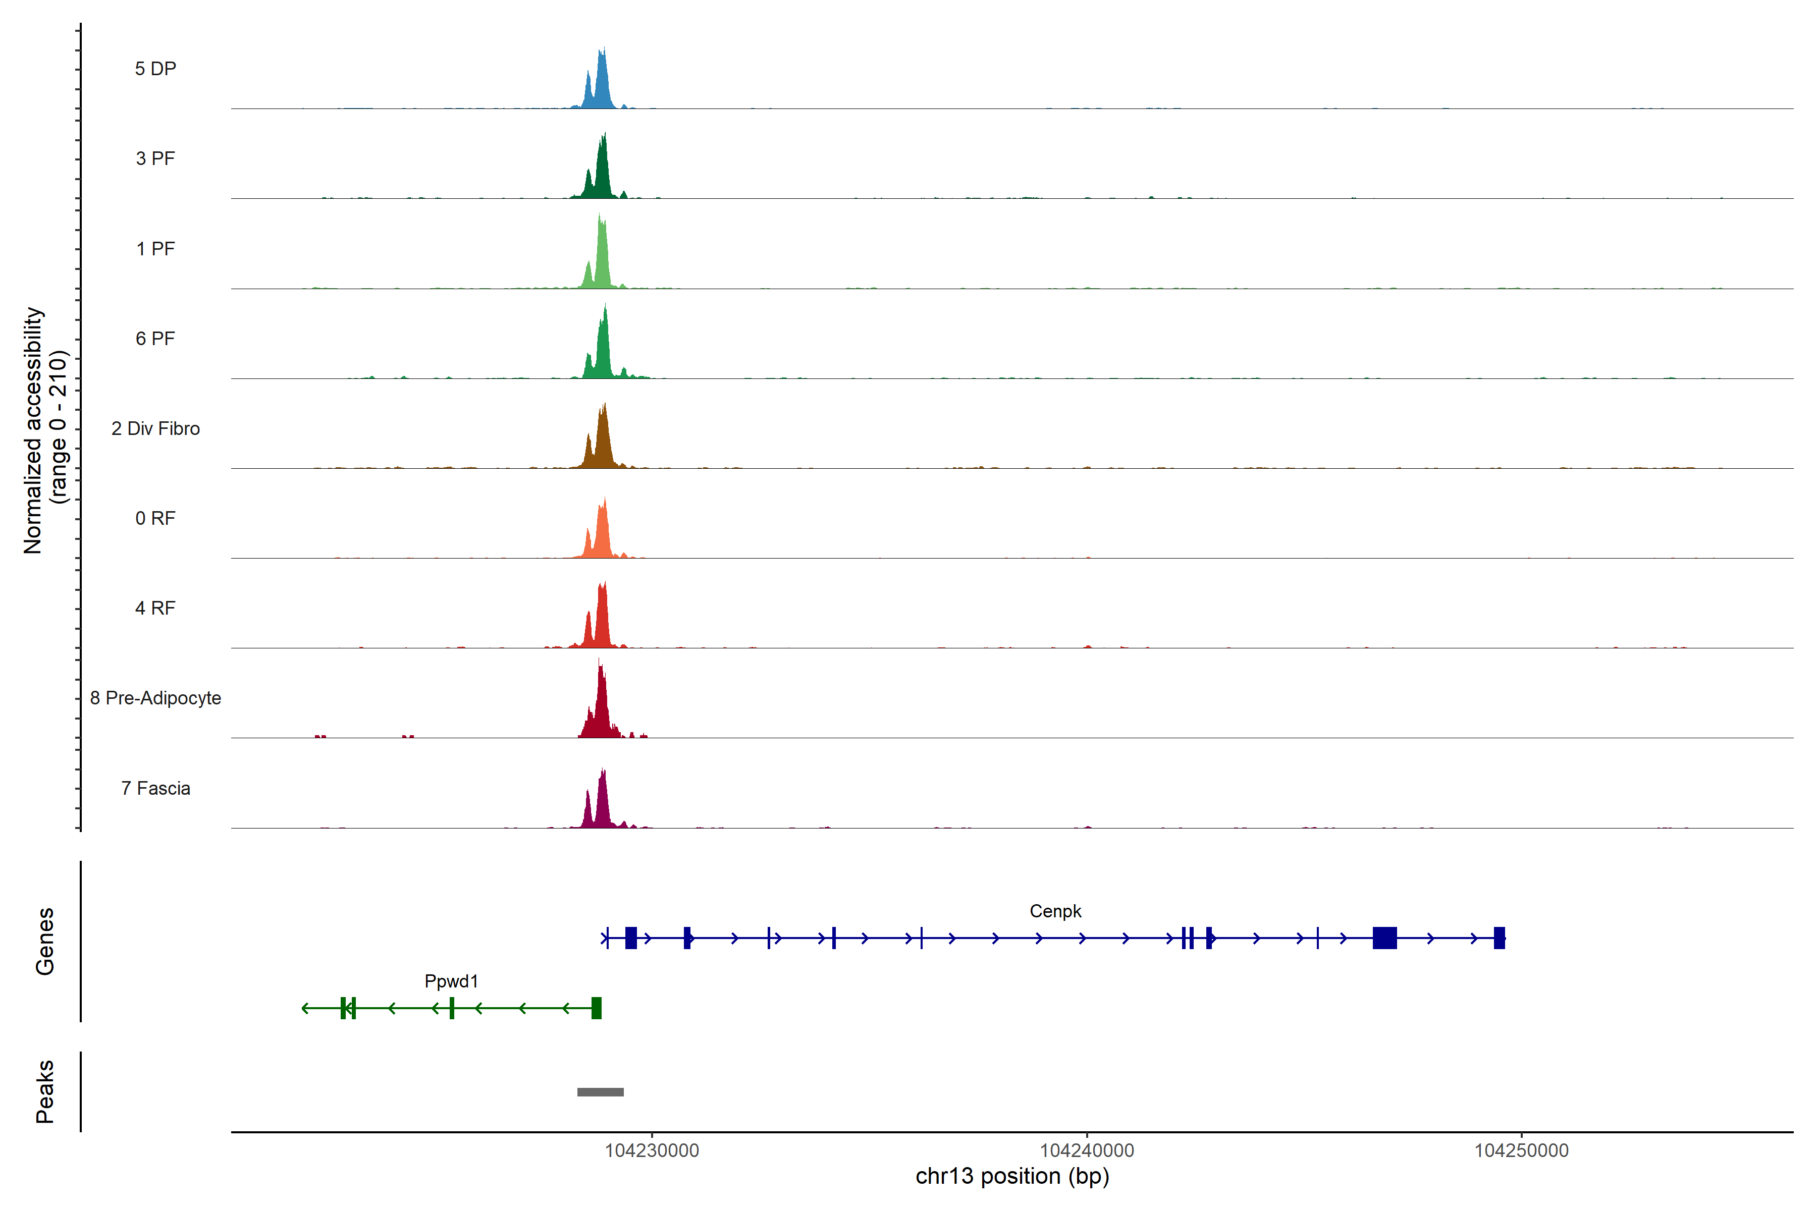The image size is (1817, 1211).
Task: Click the Ppwd1 gene label
Action: click(x=451, y=981)
